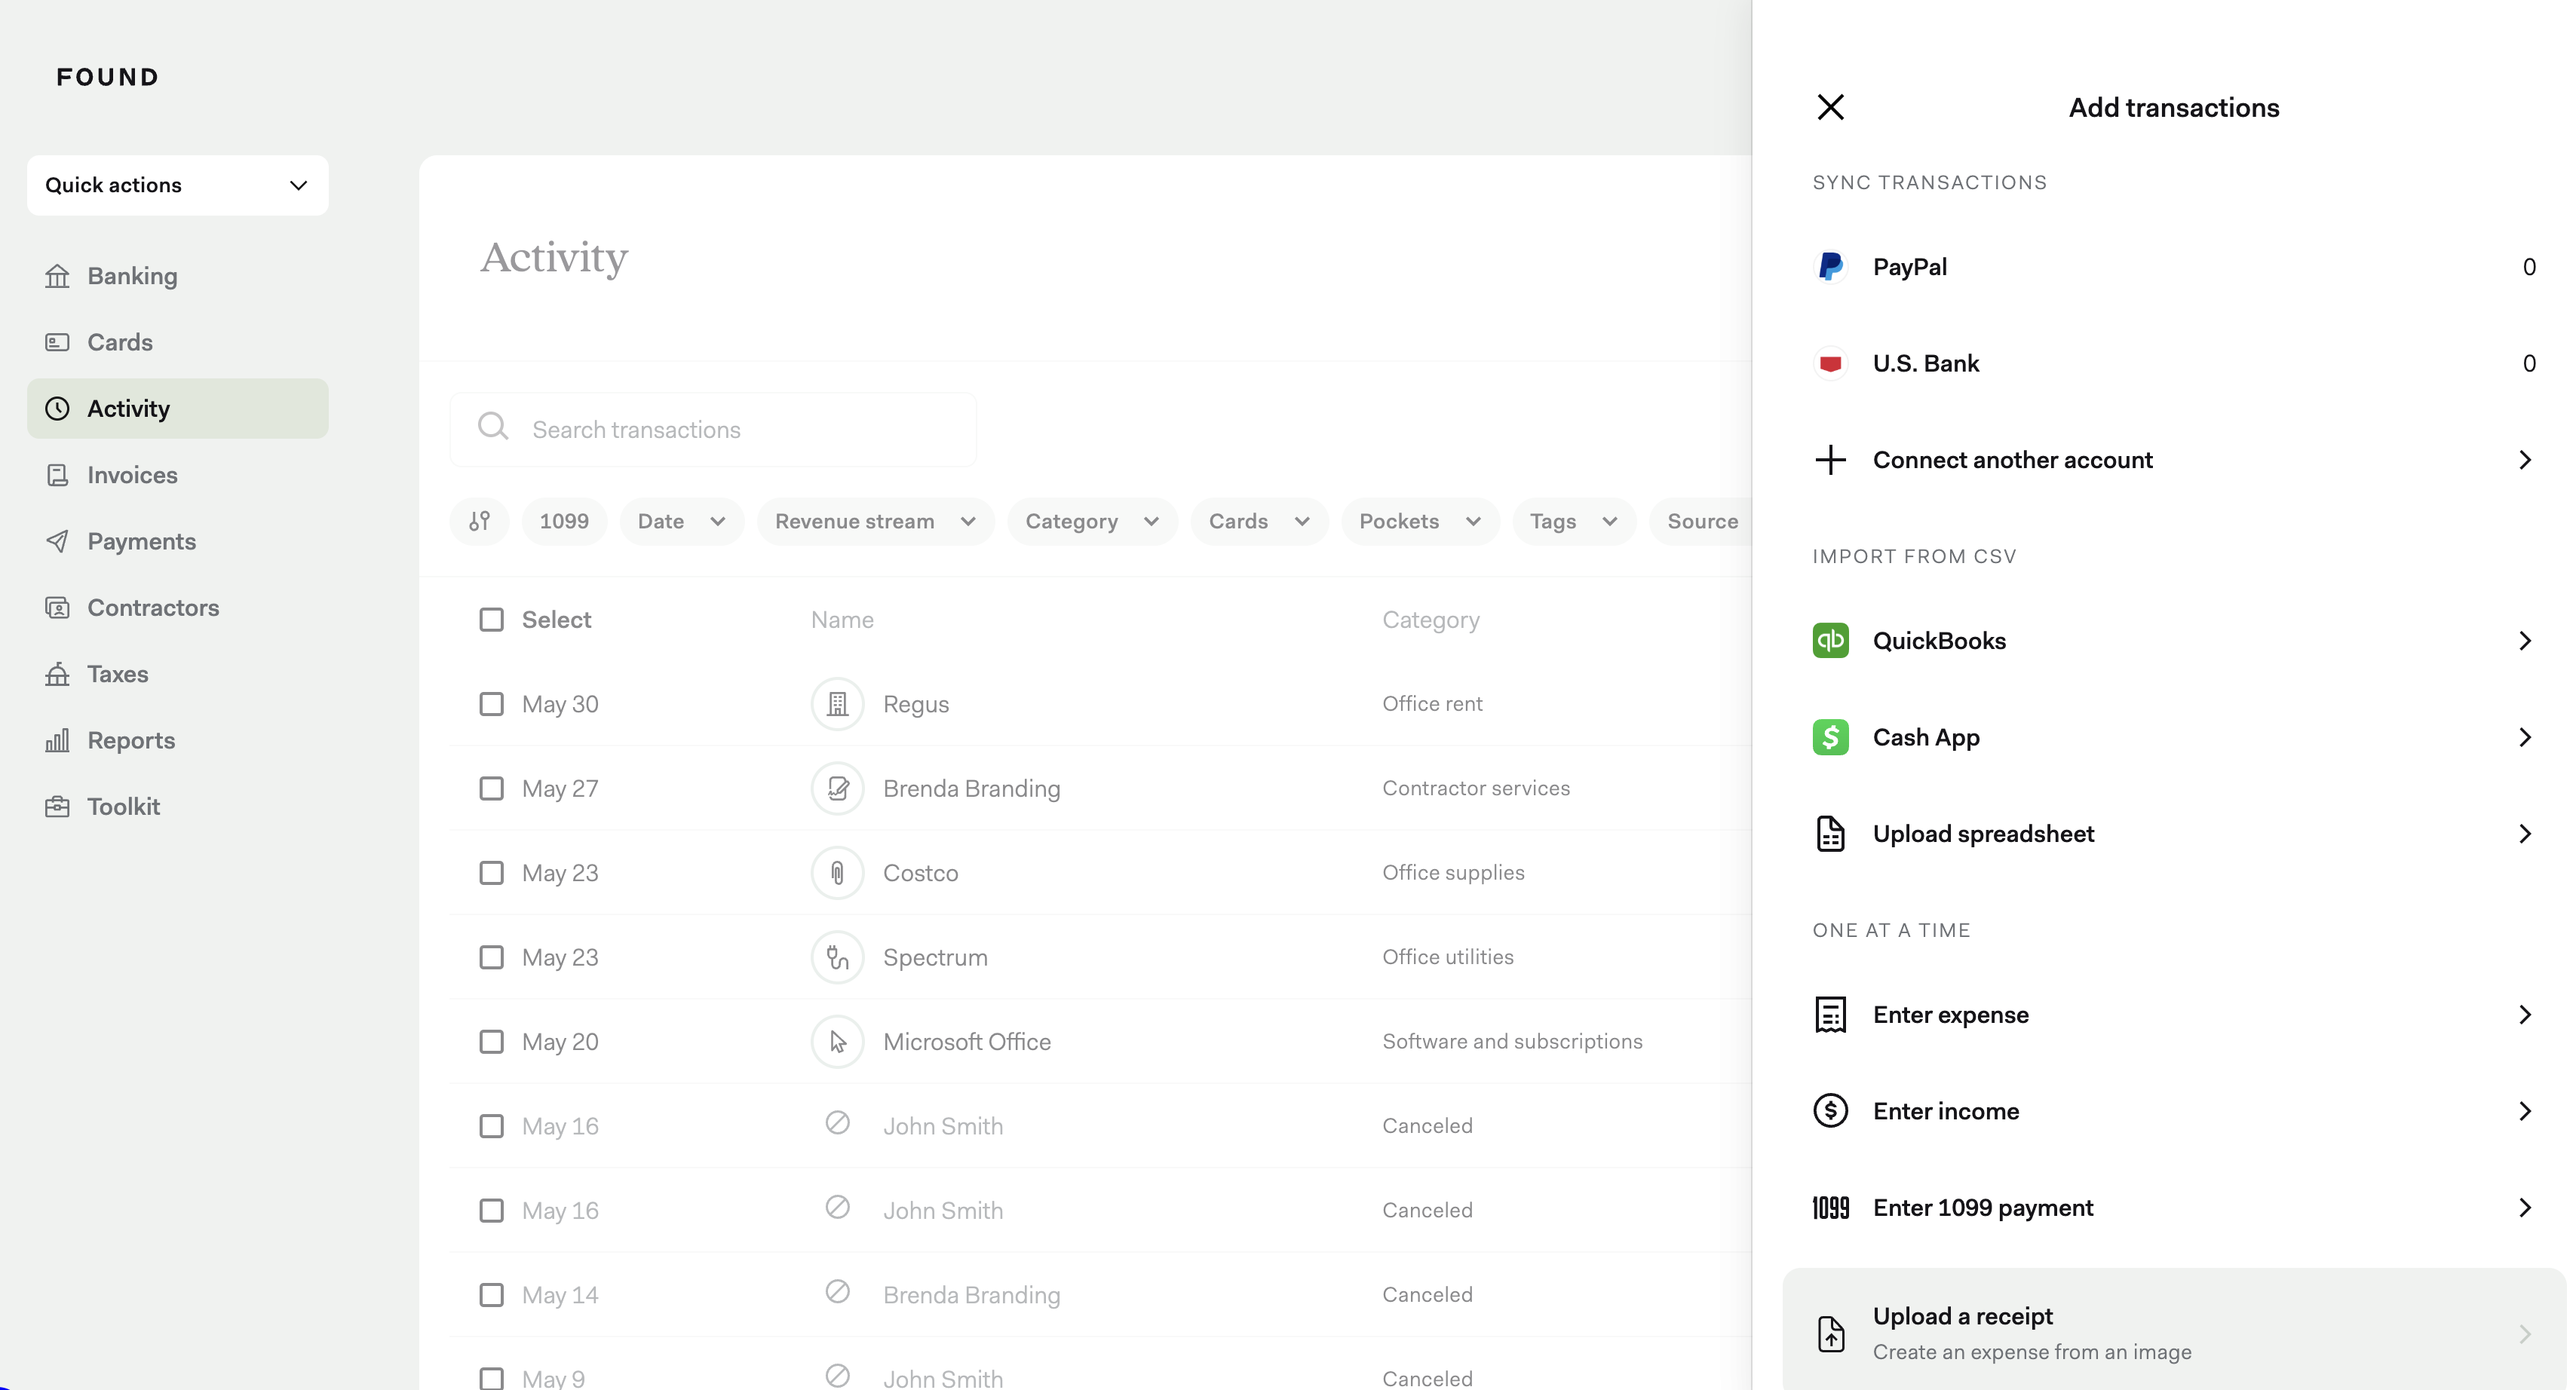
Task: Click the Regus building icon
Action: coord(837,705)
